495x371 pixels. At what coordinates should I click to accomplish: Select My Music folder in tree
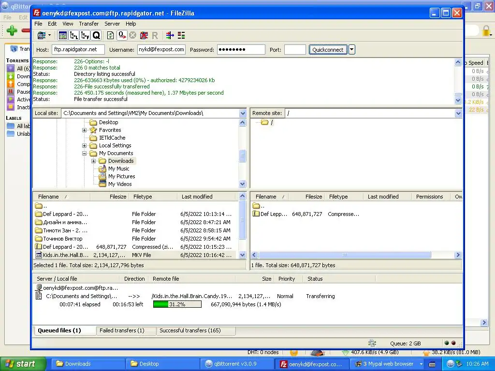click(x=118, y=169)
